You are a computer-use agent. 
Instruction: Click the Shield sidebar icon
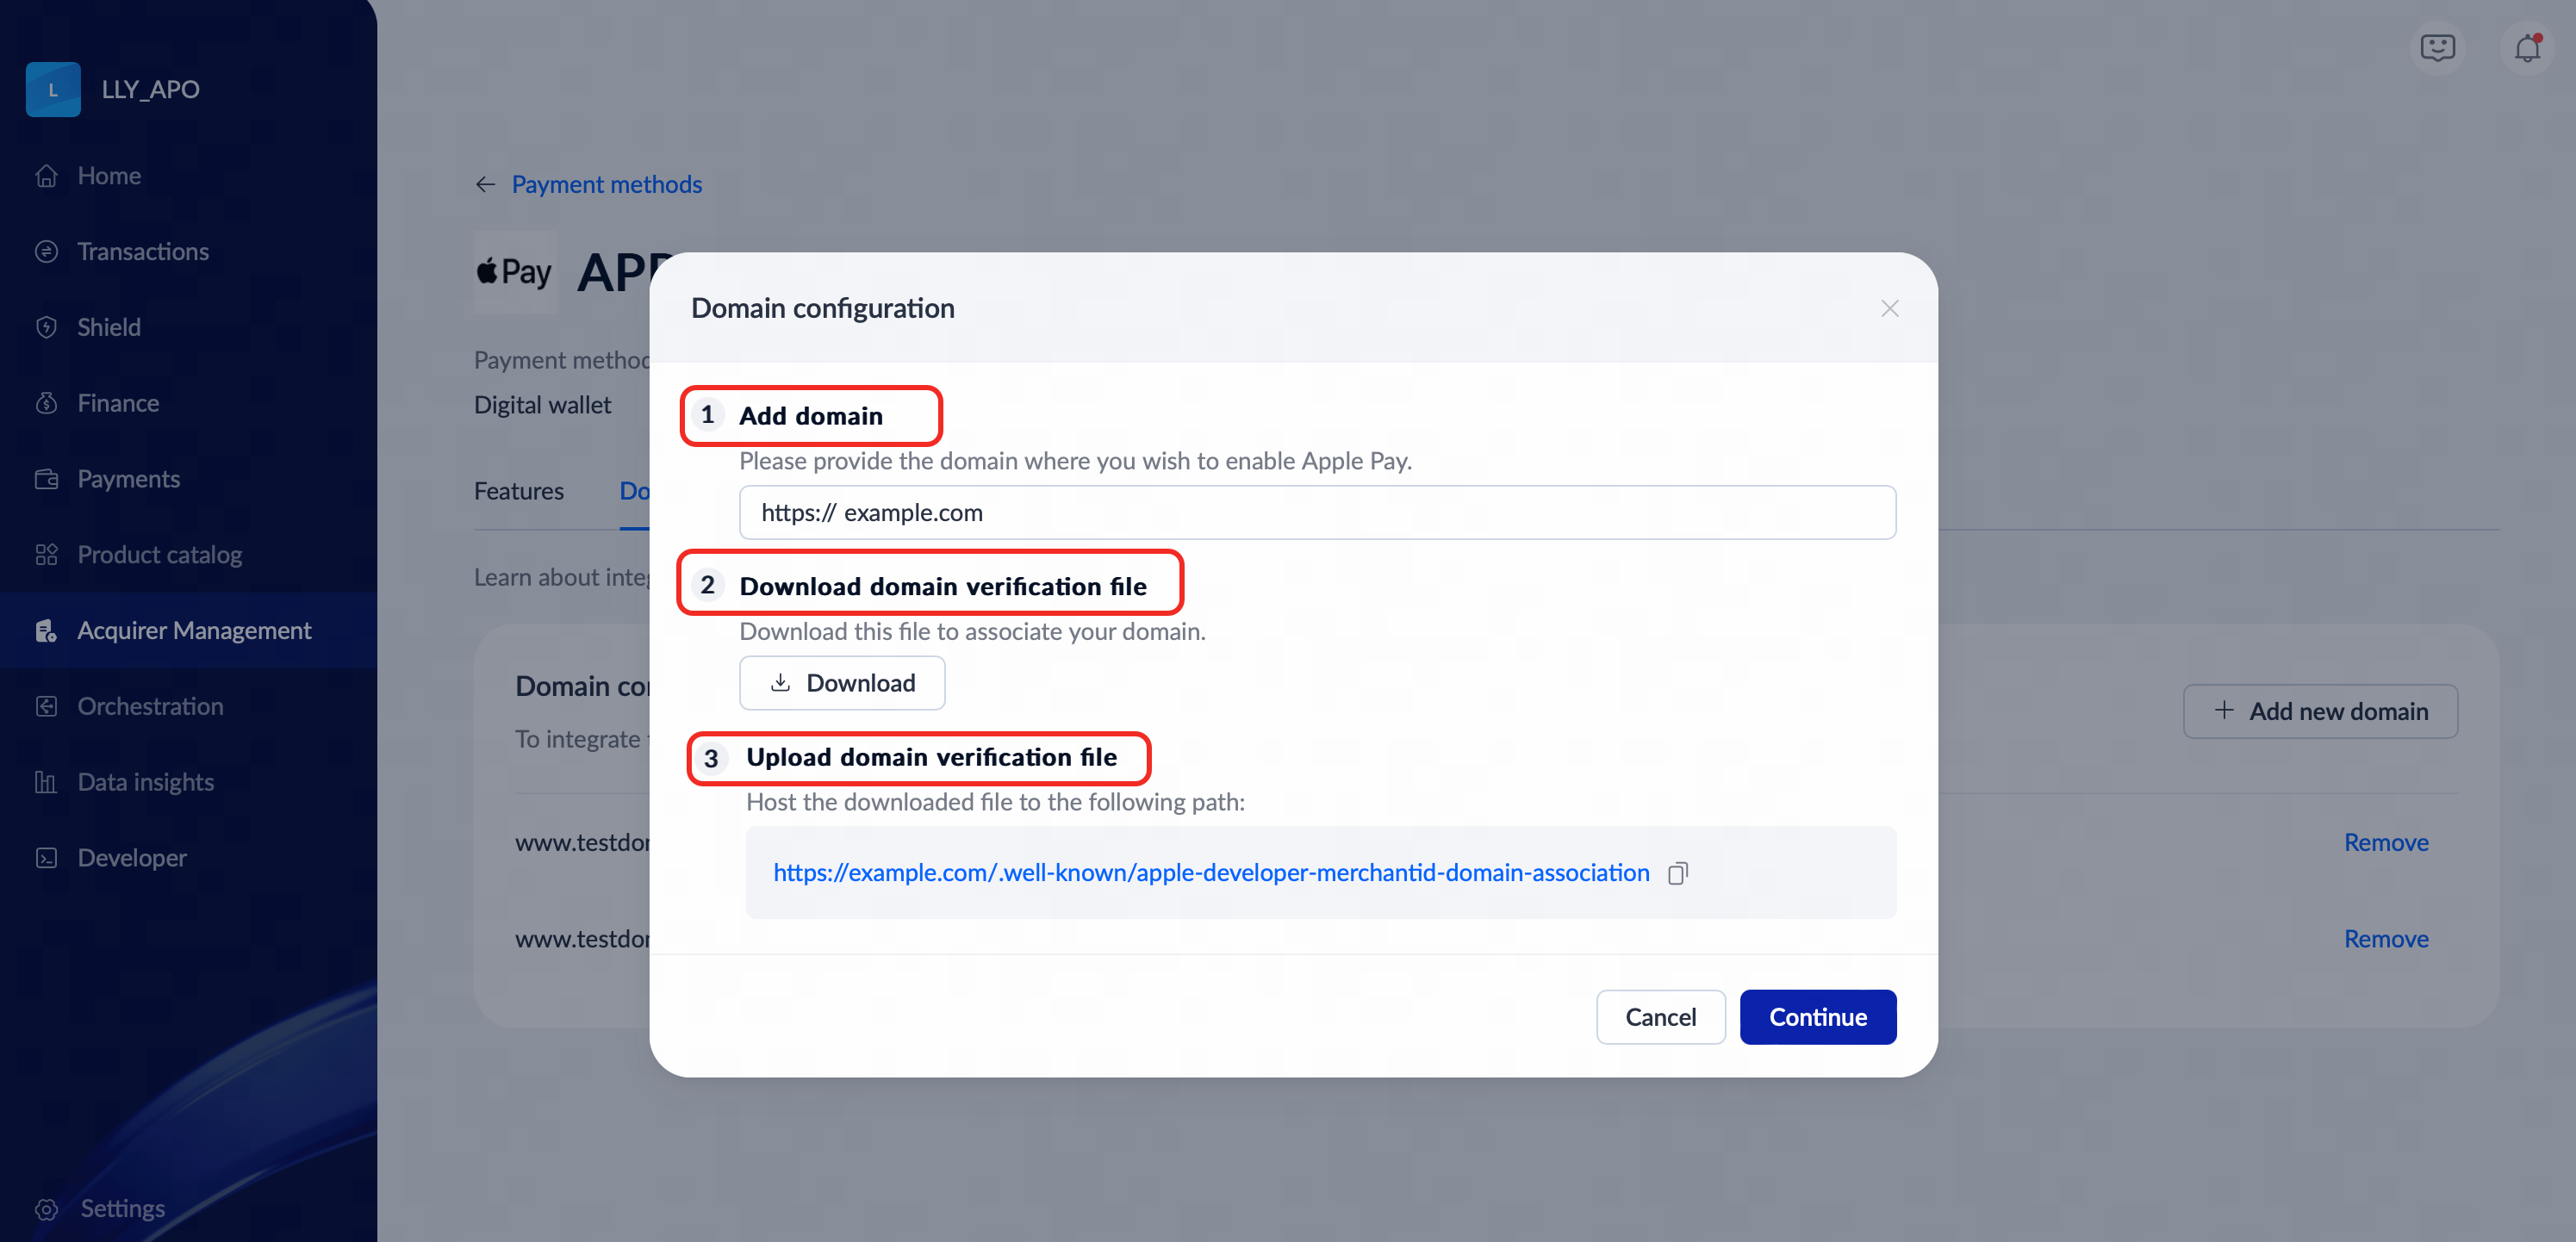pos(46,327)
